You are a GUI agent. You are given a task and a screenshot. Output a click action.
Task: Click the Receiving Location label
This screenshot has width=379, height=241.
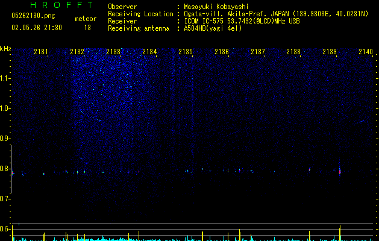140,14
